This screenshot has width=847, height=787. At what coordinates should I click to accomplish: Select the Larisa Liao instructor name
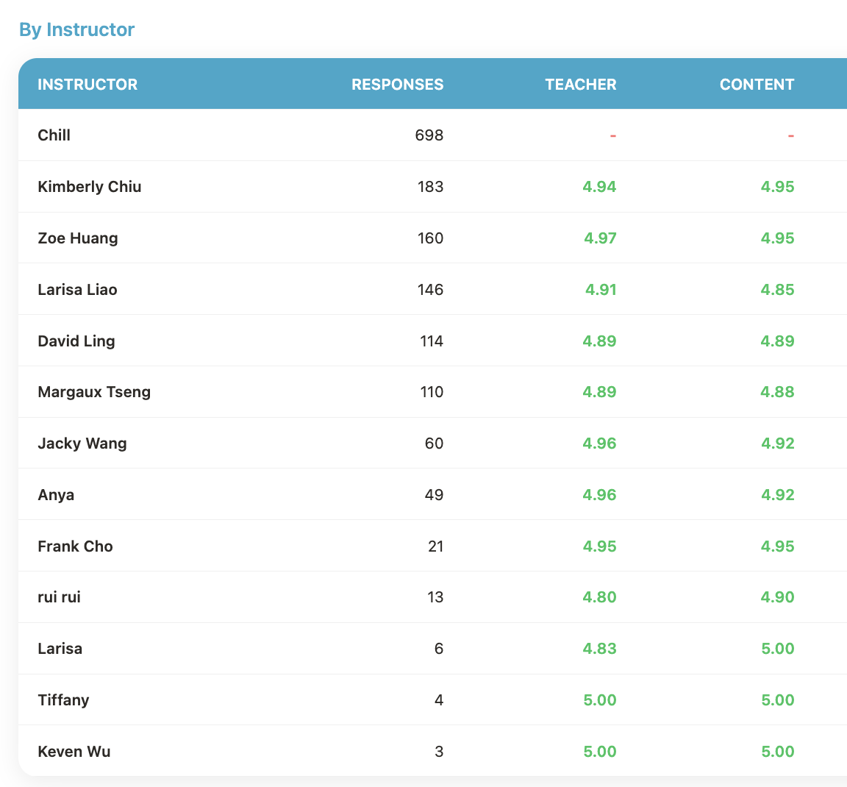pyautogui.click(x=77, y=290)
